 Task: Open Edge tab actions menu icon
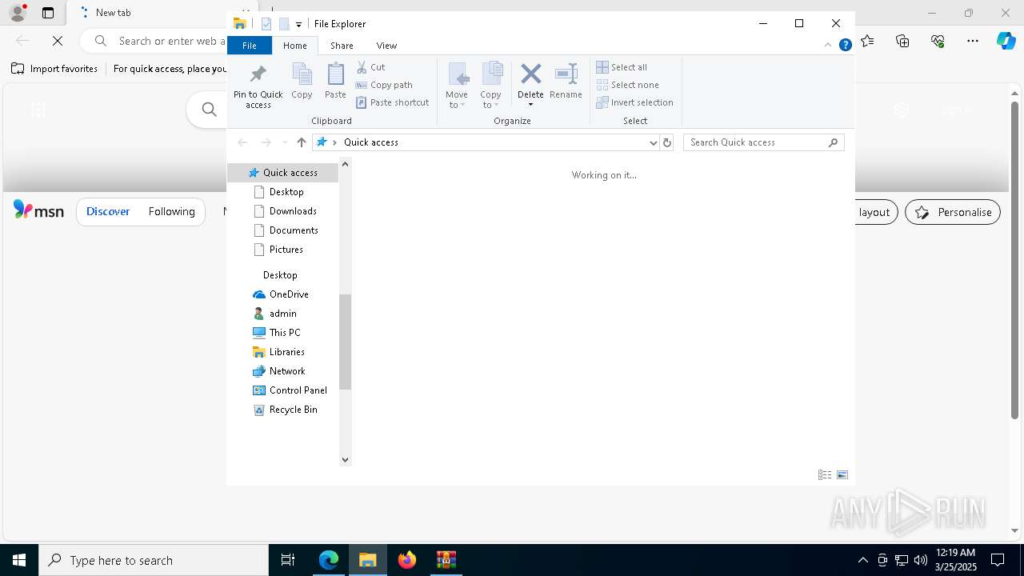click(x=48, y=13)
